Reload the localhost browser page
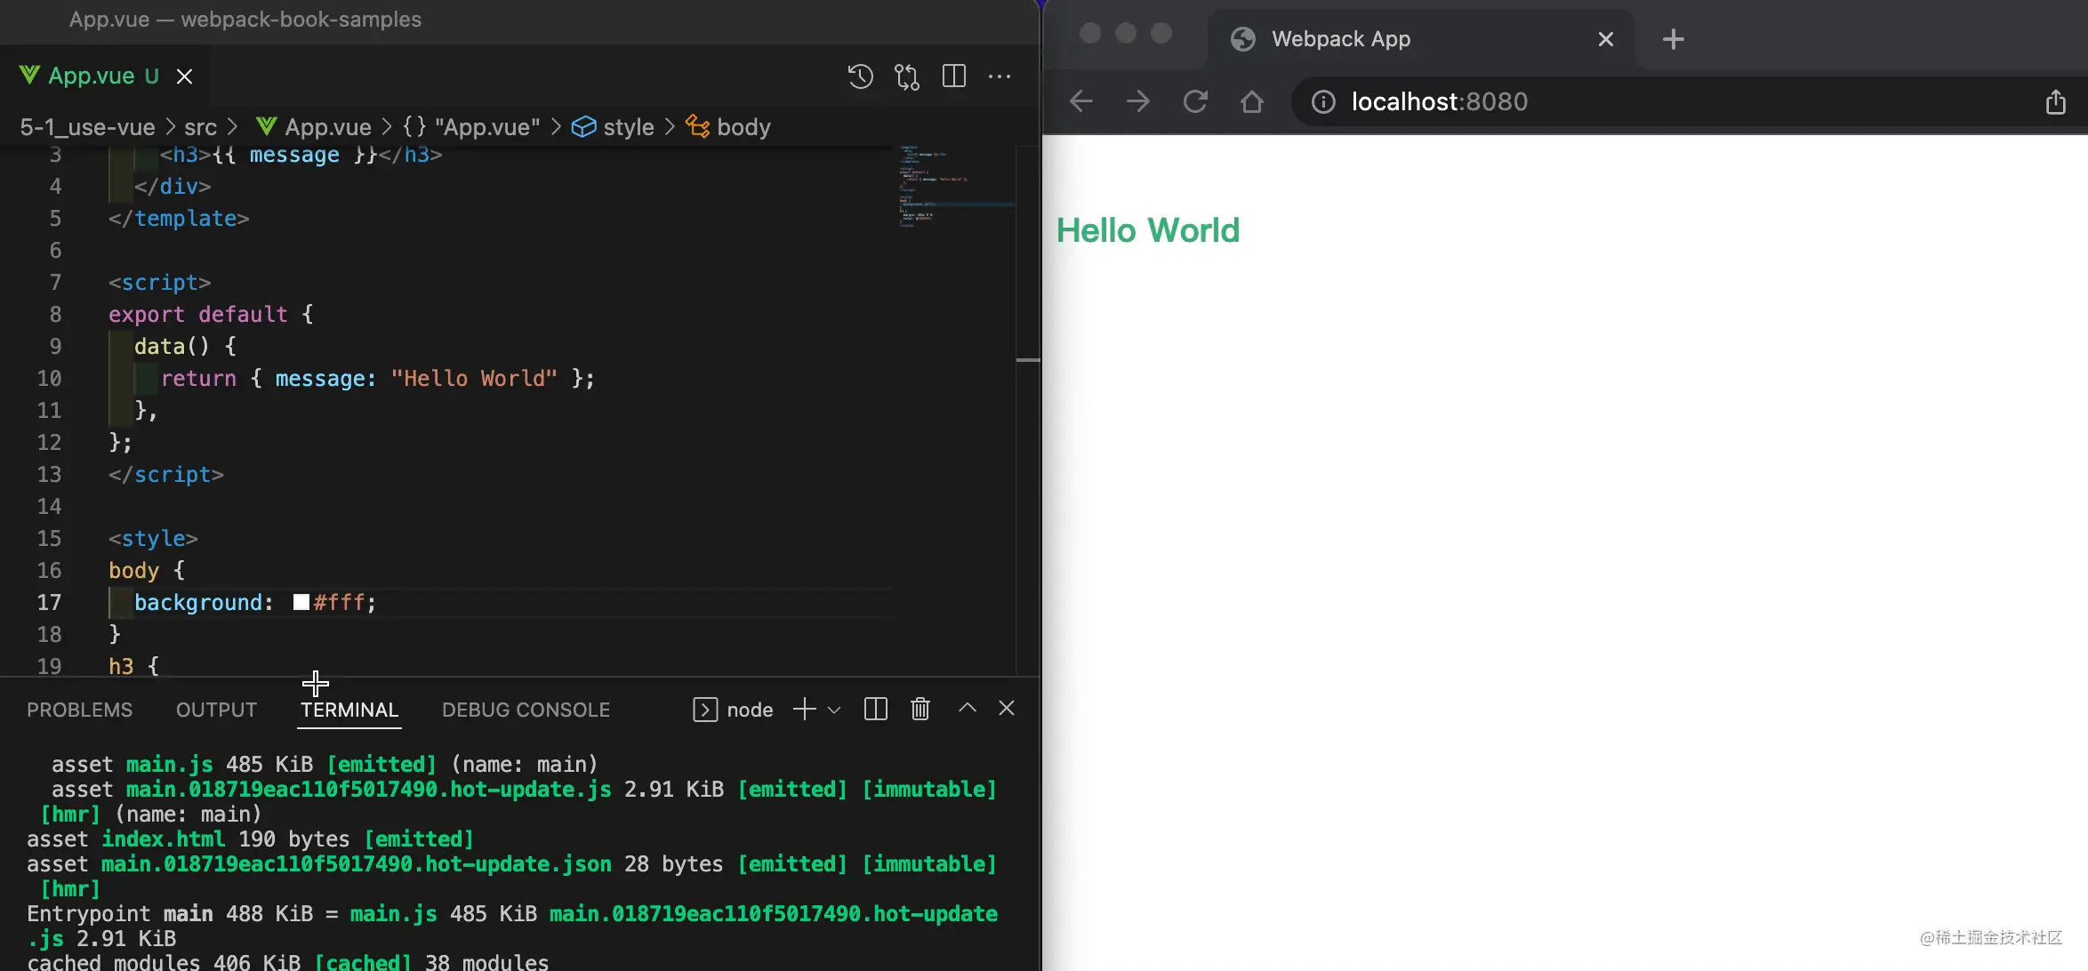2088x971 pixels. click(x=1195, y=101)
